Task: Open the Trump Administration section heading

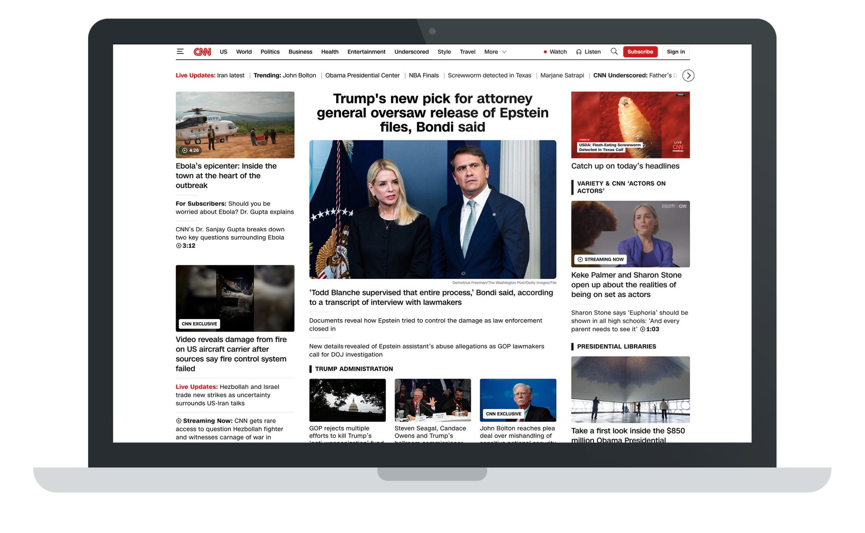Action: click(x=354, y=369)
